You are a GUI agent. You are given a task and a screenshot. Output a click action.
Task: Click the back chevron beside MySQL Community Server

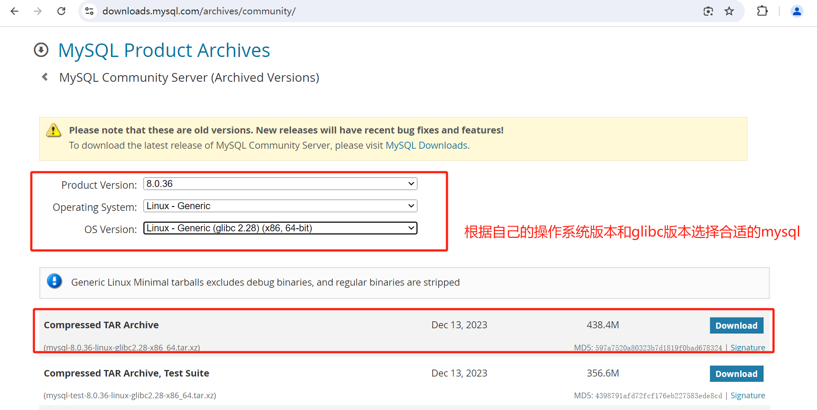[x=45, y=77]
